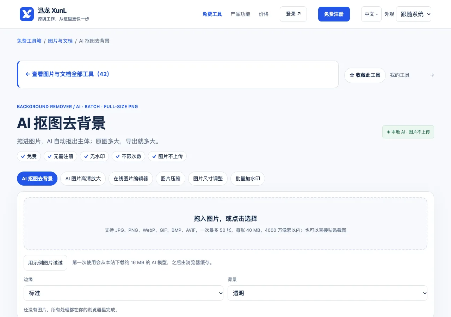The width and height of the screenshot is (451, 317).
Task: Click the 无需注册 check badge
Action: [x=60, y=156]
